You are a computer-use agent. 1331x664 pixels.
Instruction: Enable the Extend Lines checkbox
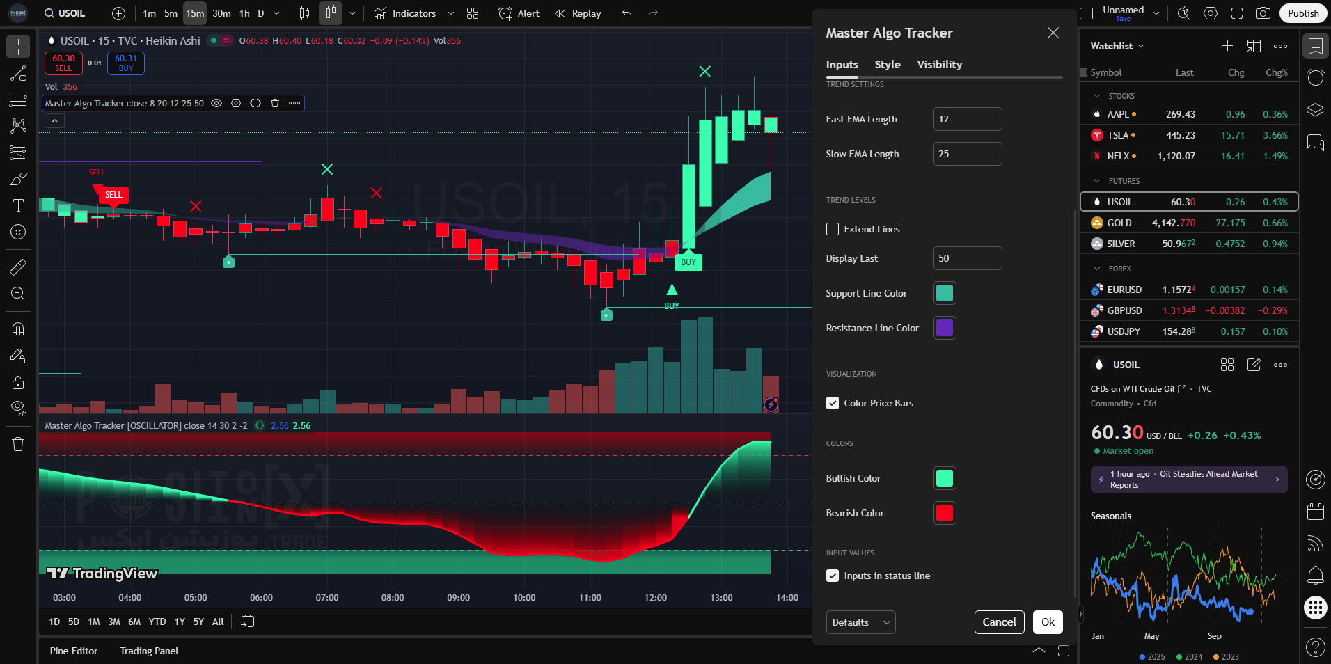coord(833,229)
